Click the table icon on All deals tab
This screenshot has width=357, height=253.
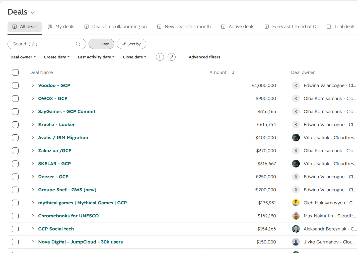[x=15, y=27]
